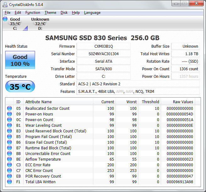Open the Theme menu
206x192 pixels.
coord(50,13)
